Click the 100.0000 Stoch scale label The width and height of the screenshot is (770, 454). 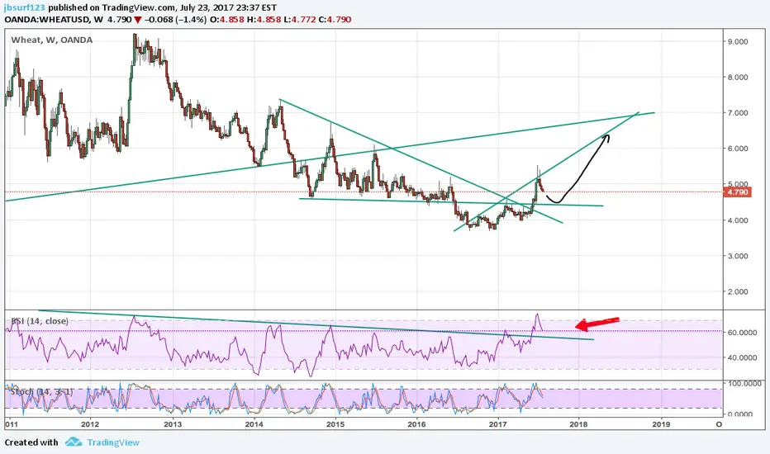pyautogui.click(x=744, y=383)
